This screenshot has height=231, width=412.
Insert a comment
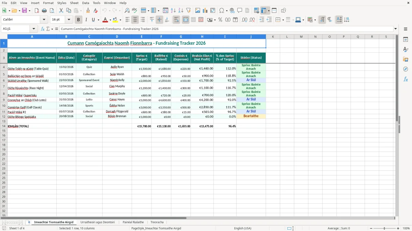240,11
